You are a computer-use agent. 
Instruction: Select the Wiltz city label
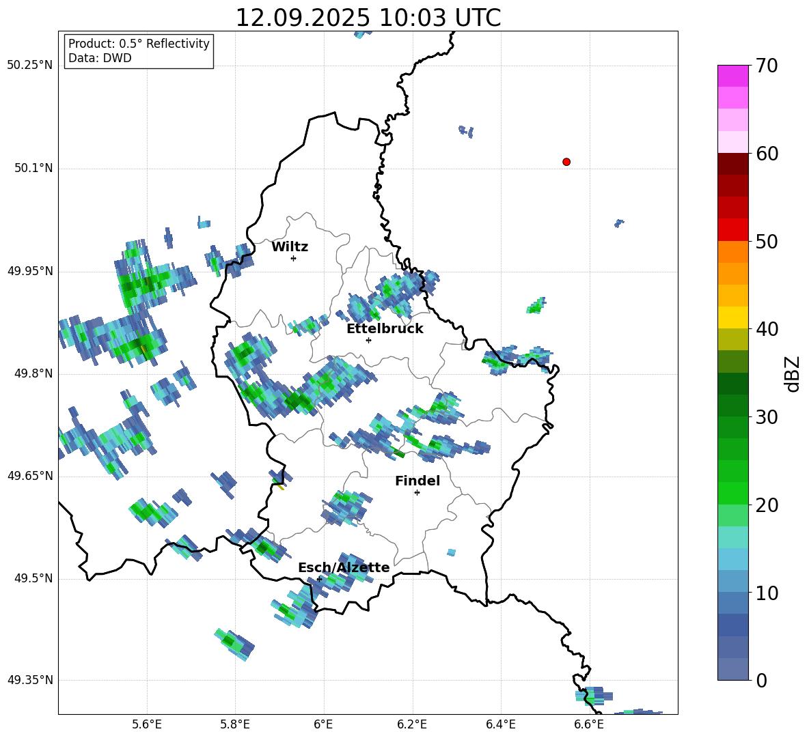click(290, 247)
